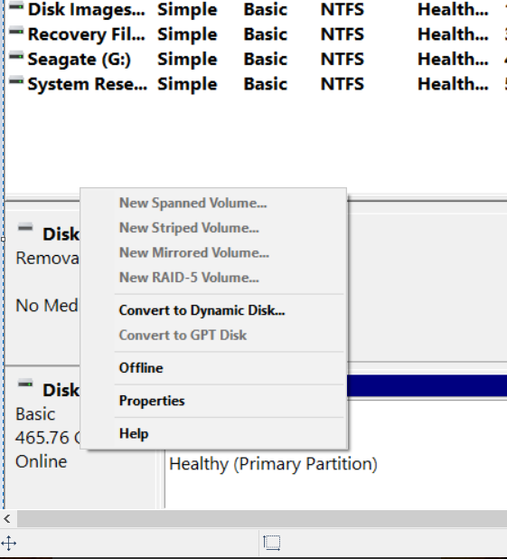Click the horizontal scrollbar track
The width and height of the screenshot is (507, 559).
(x=262, y=518)
